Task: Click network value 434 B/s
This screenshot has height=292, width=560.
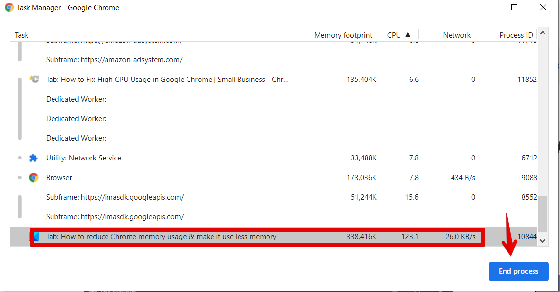Action: click(463, 178)
